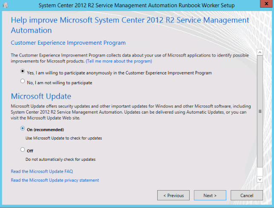Click 'Do not automatically check for updates' text
The height and width of the screenshot is (208, 274).
(61, 160)
